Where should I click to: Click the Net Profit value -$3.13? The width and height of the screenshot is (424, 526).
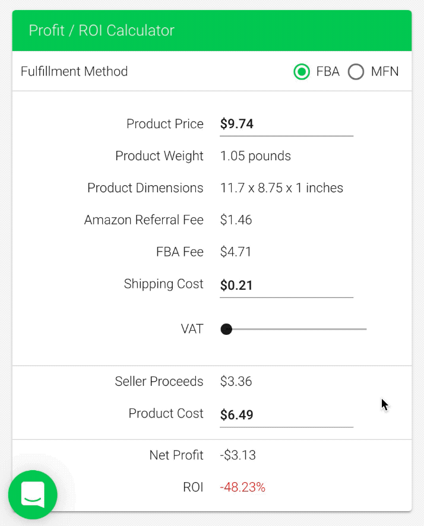238,456
